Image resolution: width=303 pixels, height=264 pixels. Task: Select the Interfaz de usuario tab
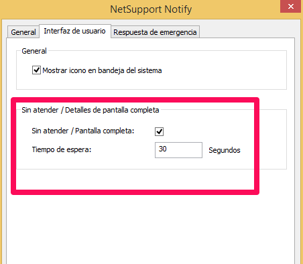click(x=75, y=31)
